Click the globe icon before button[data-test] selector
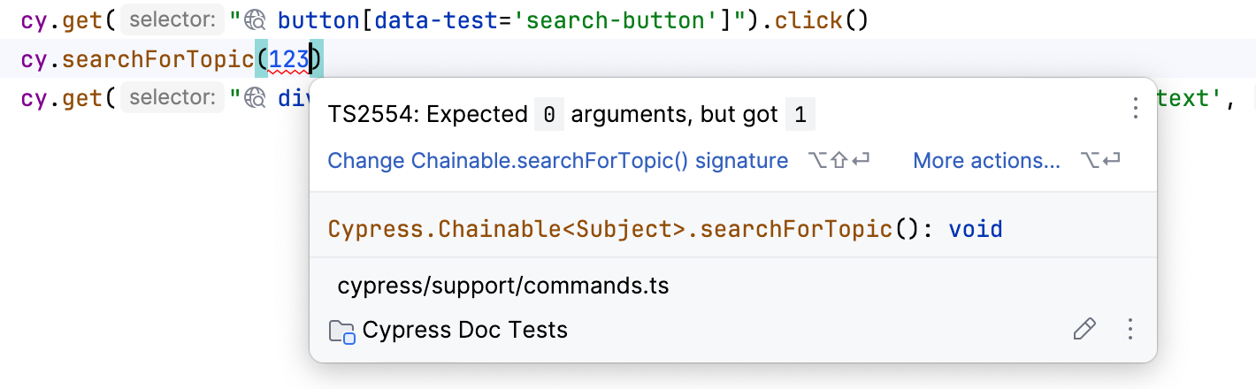 [256, 20]
